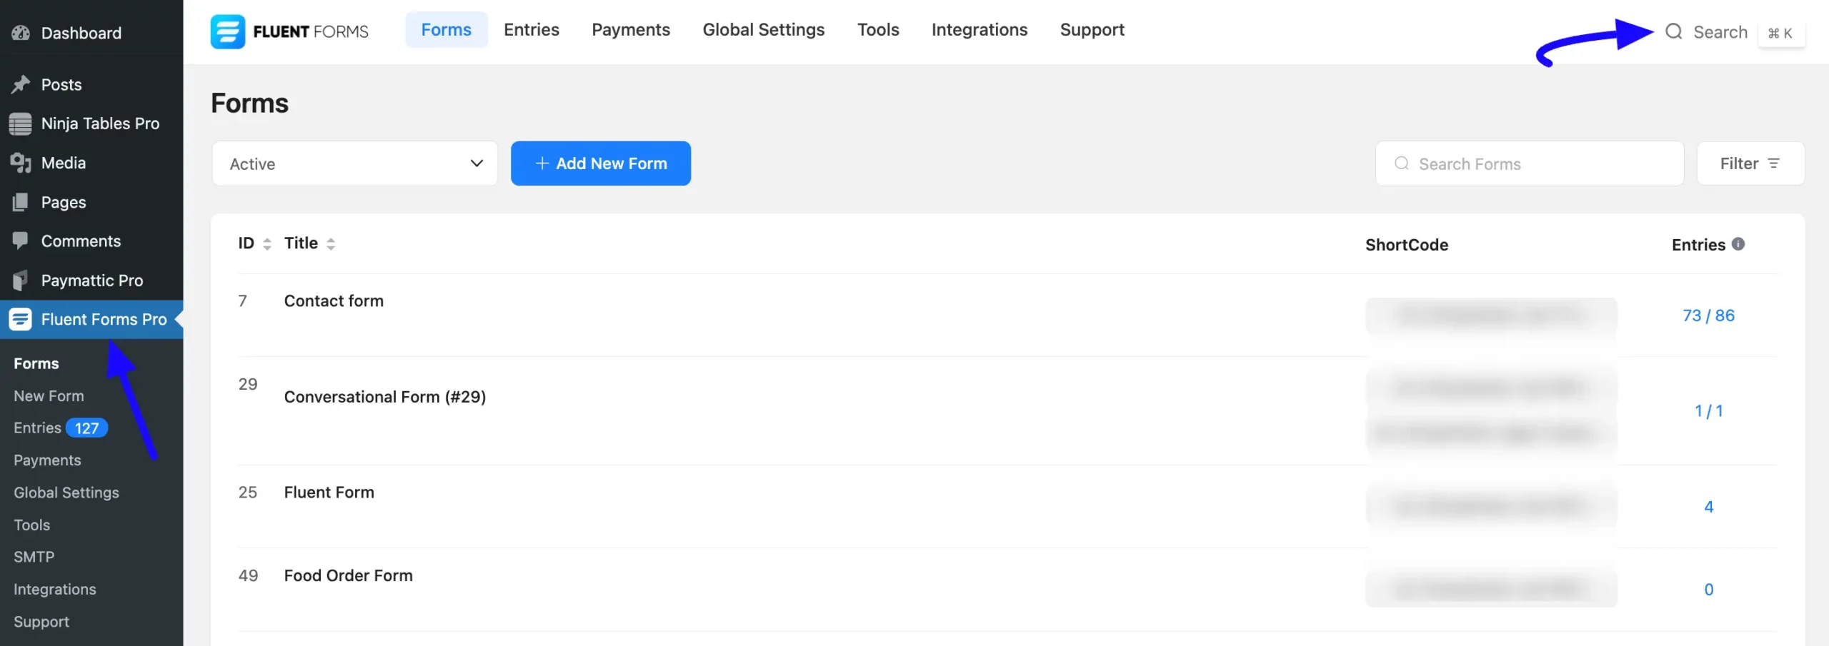Click the Fluent Forms logo icon
Image resolution: width=1829 pixels, height=646 pixels.
pyautogui.click(x=227, y=31)
